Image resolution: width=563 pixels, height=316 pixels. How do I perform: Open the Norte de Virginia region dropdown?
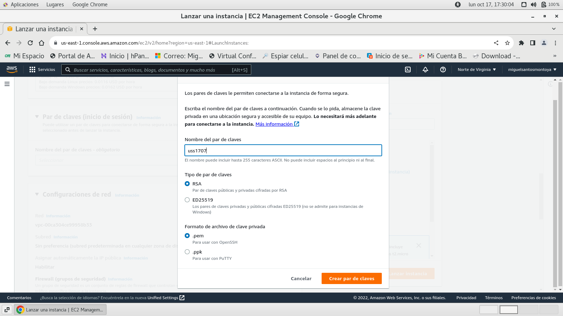click(x=476, y=70)
